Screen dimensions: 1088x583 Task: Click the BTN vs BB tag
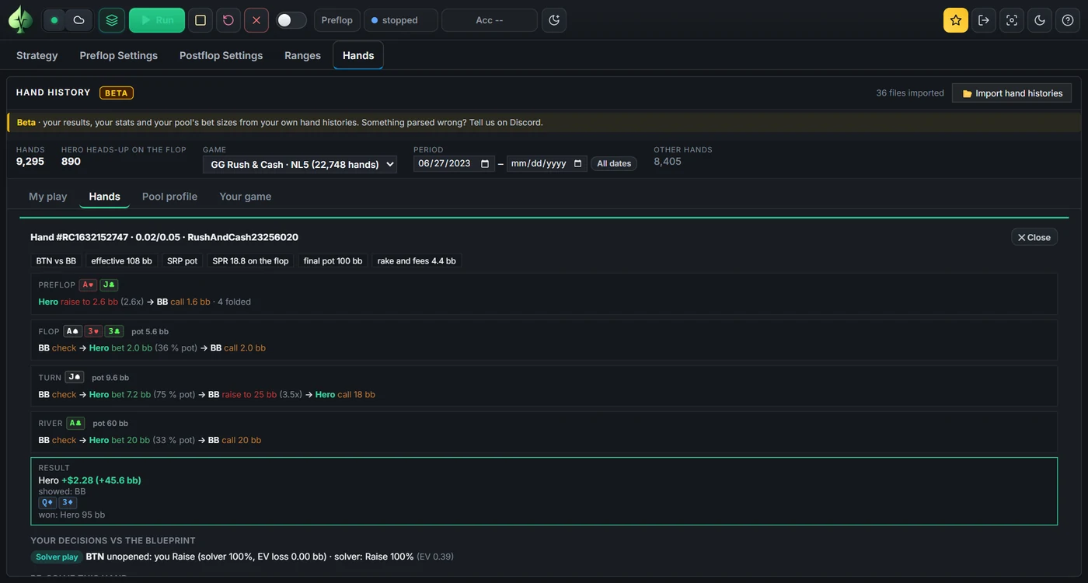pos(56,261)
